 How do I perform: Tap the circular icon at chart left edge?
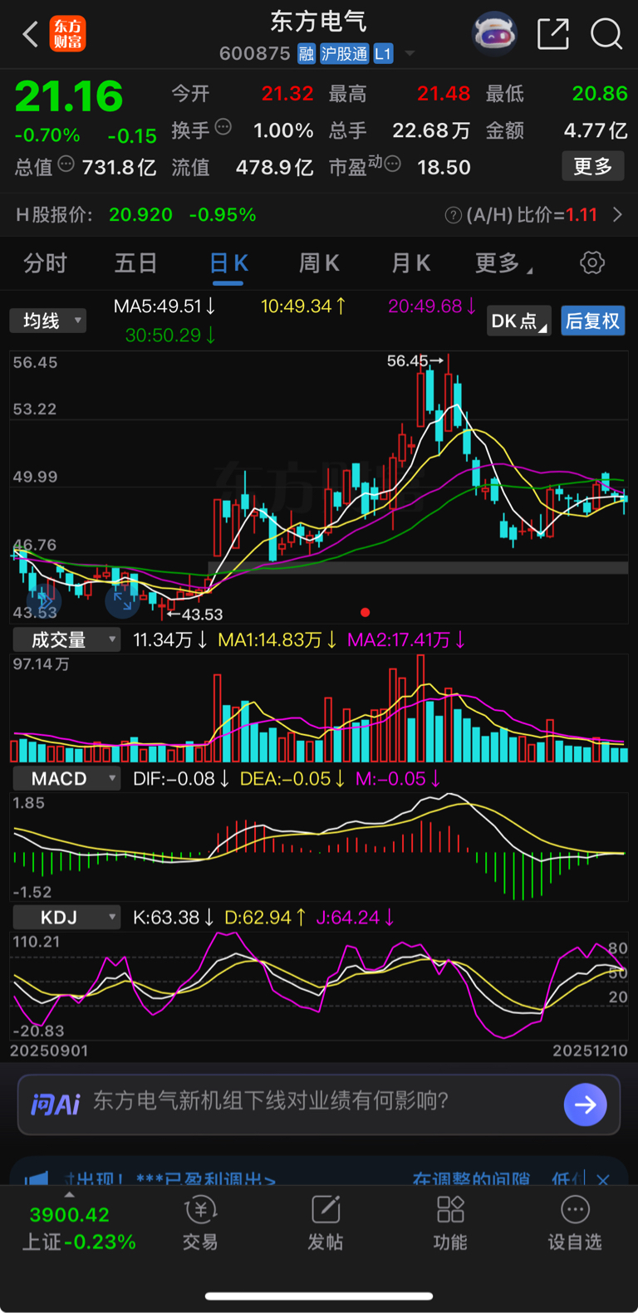(43, 600)
